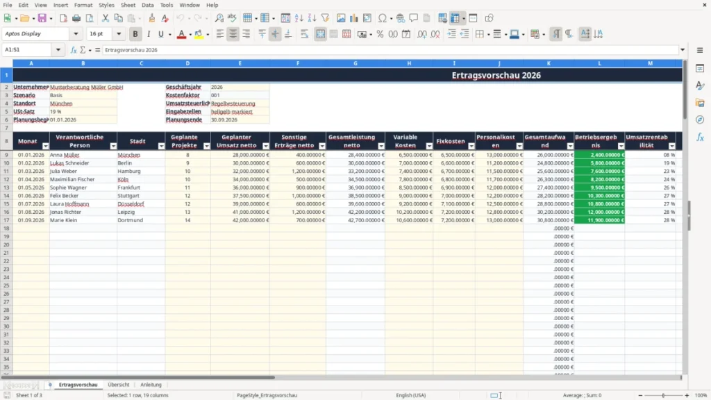This screenshot has height=400, width=711.
Task: Click the Format as Date icon
Action: [406, 34]
